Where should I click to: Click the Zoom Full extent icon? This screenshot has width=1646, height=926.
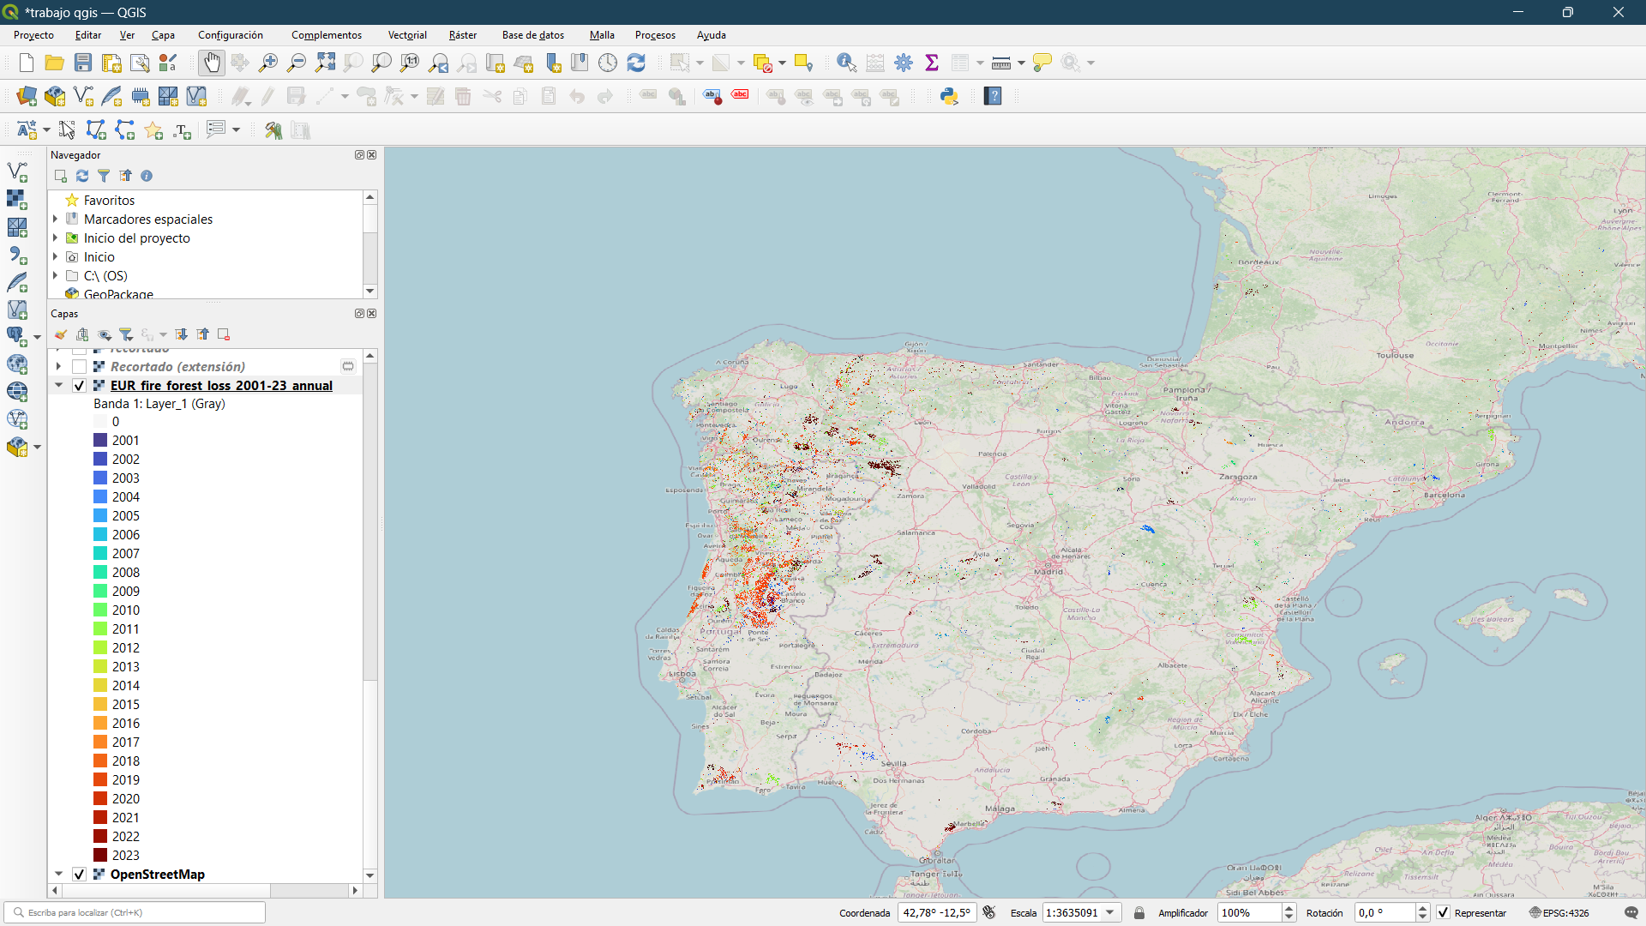tap(325, 63)
